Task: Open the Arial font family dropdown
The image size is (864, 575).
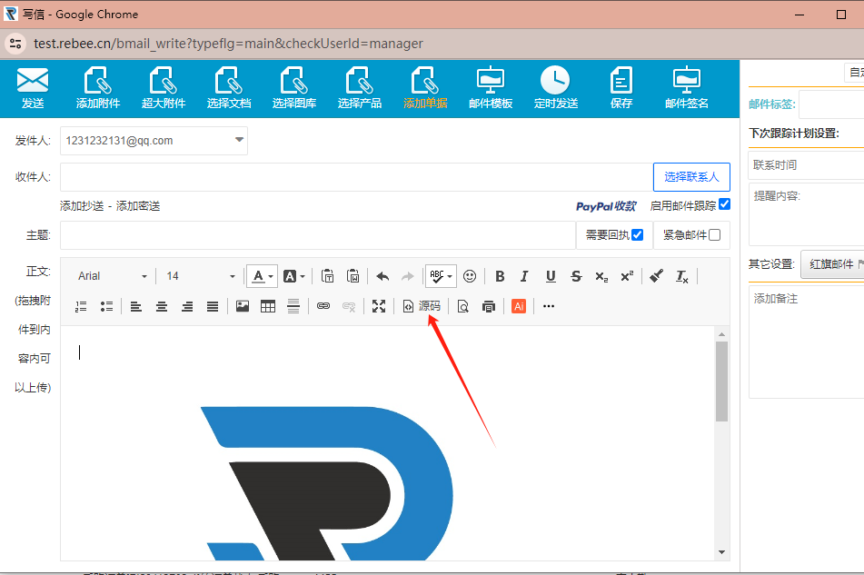Action: tap(113, 276)
